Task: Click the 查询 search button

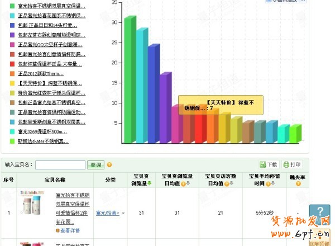Action: 95,165
